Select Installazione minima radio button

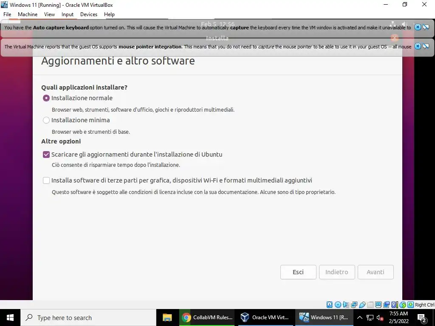pyautogui.click(x=46, y=120)
